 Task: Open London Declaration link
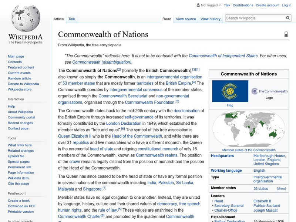124,124
